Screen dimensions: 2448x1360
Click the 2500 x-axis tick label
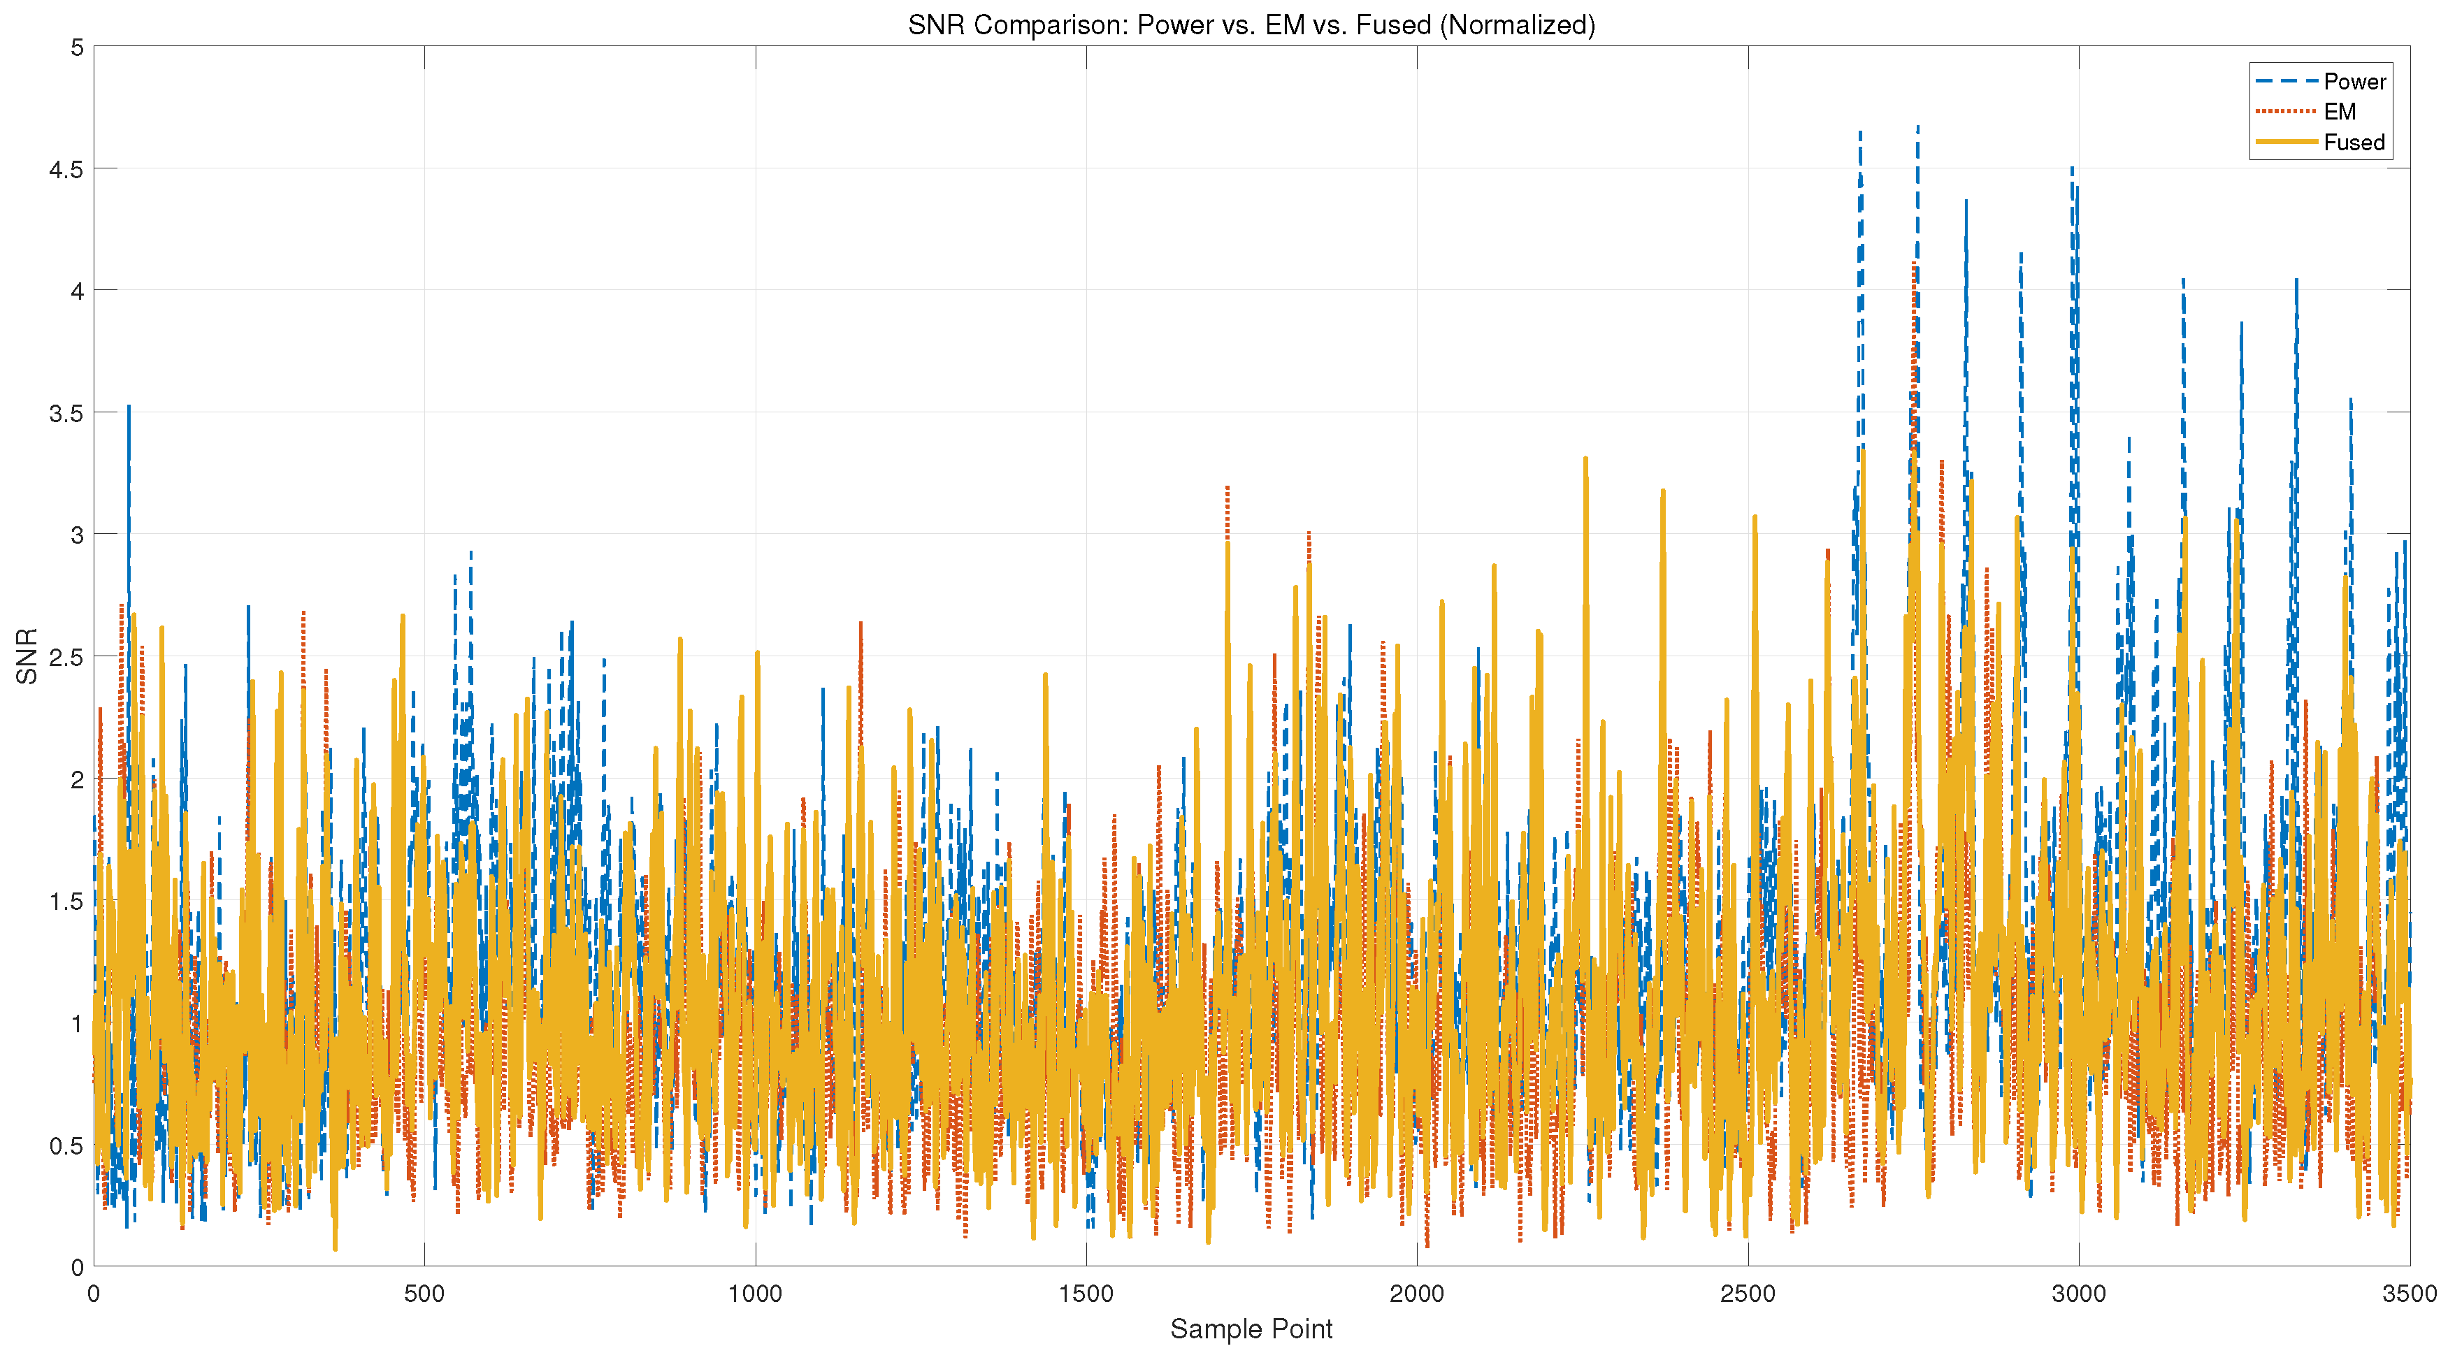click(1747, 1294)
